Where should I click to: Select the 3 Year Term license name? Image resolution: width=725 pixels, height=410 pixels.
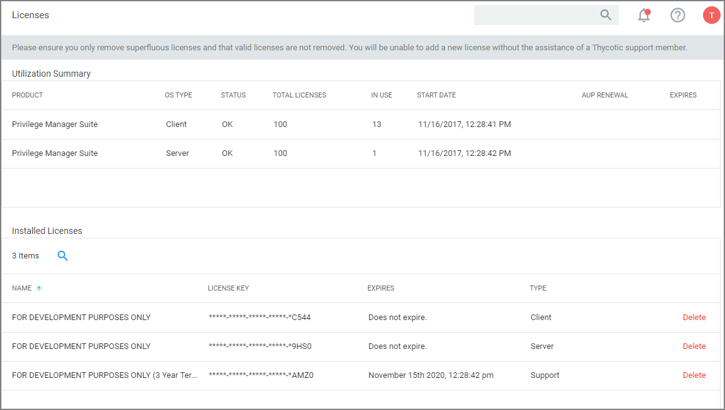(104, 375)
